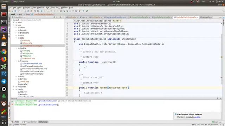Close the YoutubeStatisticJob.php editor tab
Viewport: 225px width, 126px height.
click(198, 17)
